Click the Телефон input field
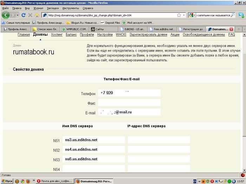This screenshot has height=184, width=246. (129, 93)
